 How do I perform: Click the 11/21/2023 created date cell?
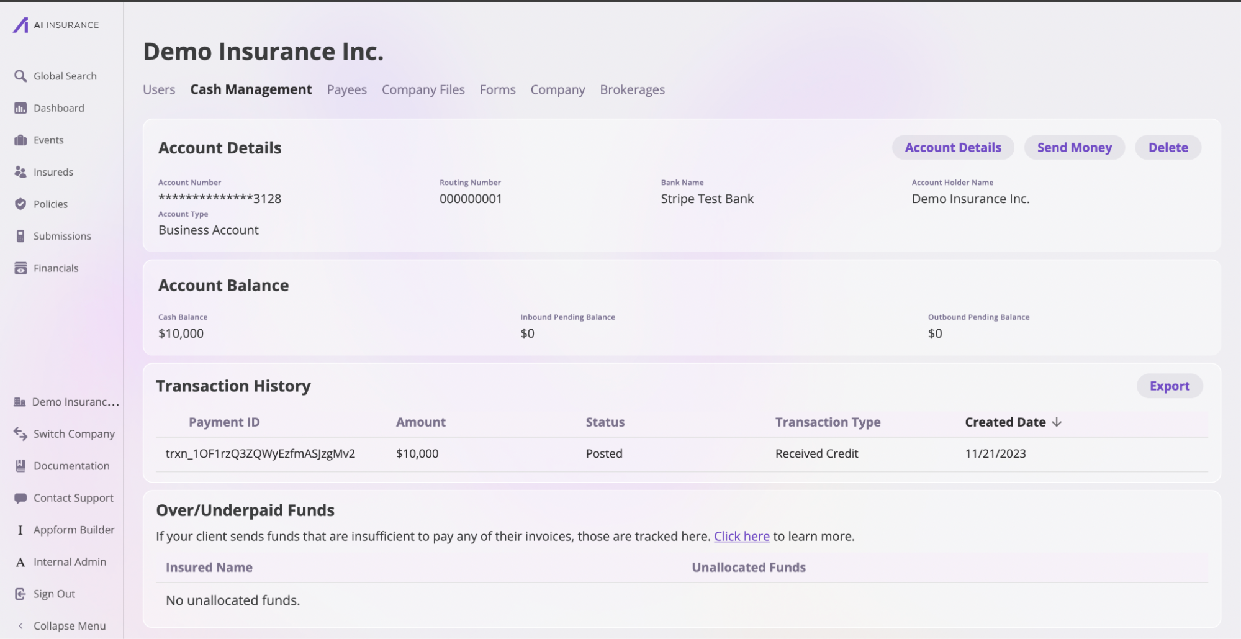point(995,453)
